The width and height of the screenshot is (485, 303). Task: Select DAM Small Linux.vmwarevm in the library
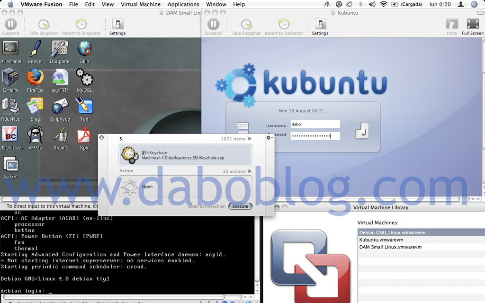click(421, 247)
